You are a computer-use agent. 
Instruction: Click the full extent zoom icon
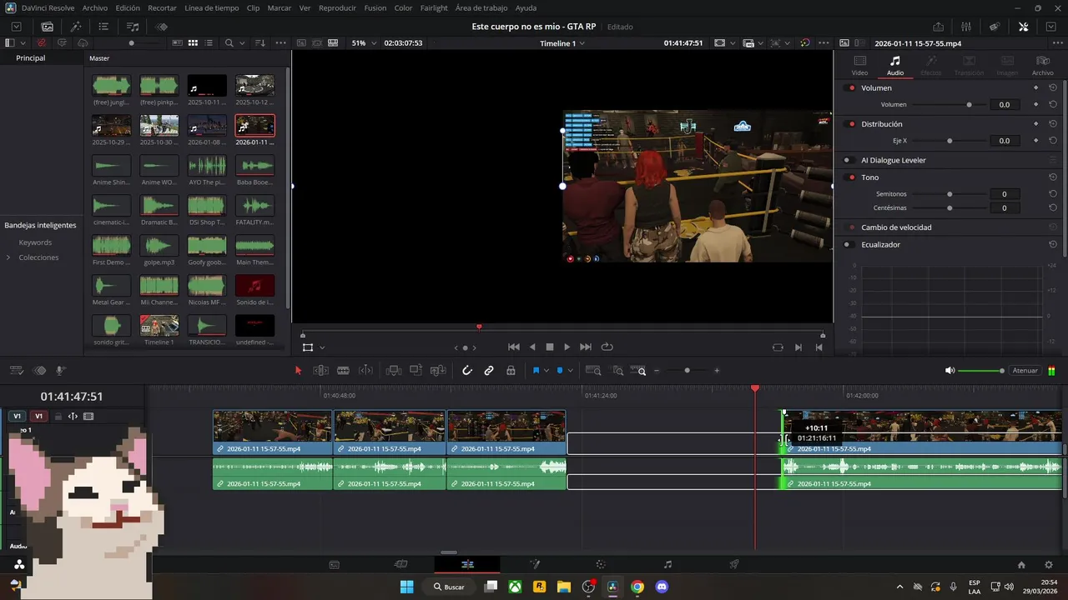point(593,371)
